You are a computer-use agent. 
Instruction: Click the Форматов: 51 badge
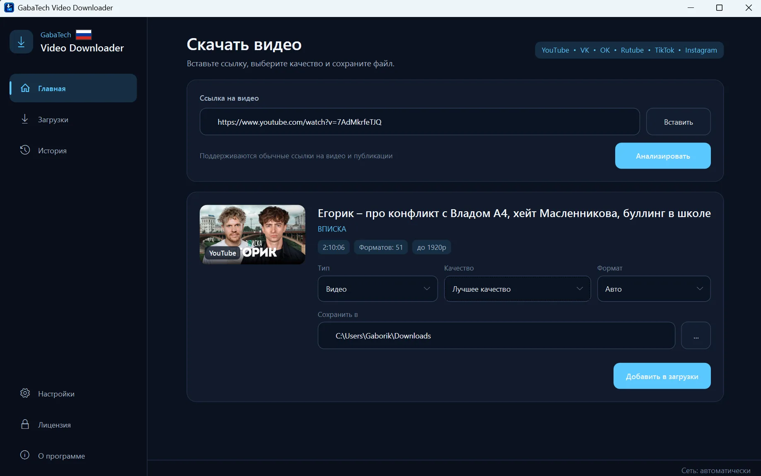point(381,247)
